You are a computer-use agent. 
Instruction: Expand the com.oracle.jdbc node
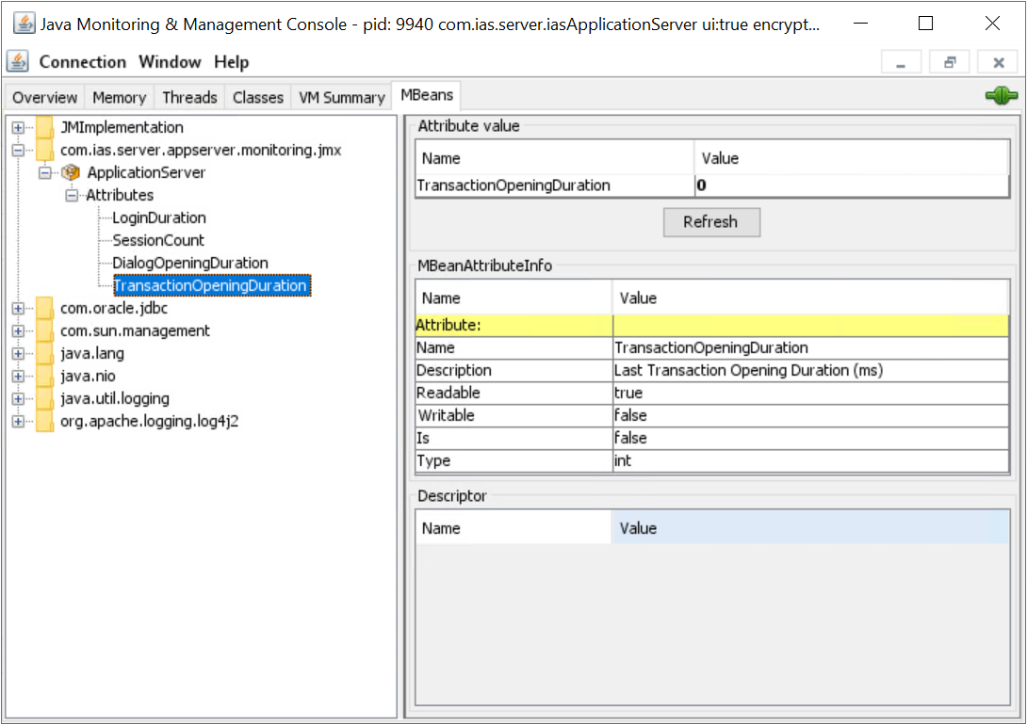pos(18,308)
